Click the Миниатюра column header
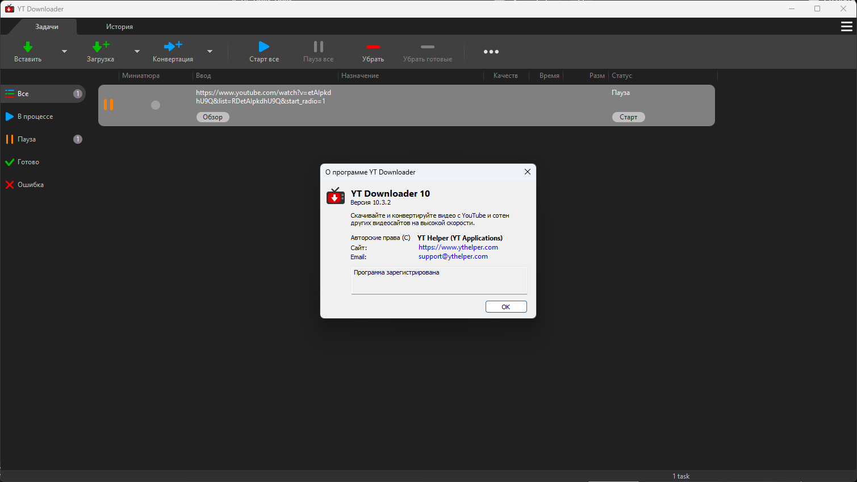This screenshot has width=857, height=482. [x=141, y=76]
